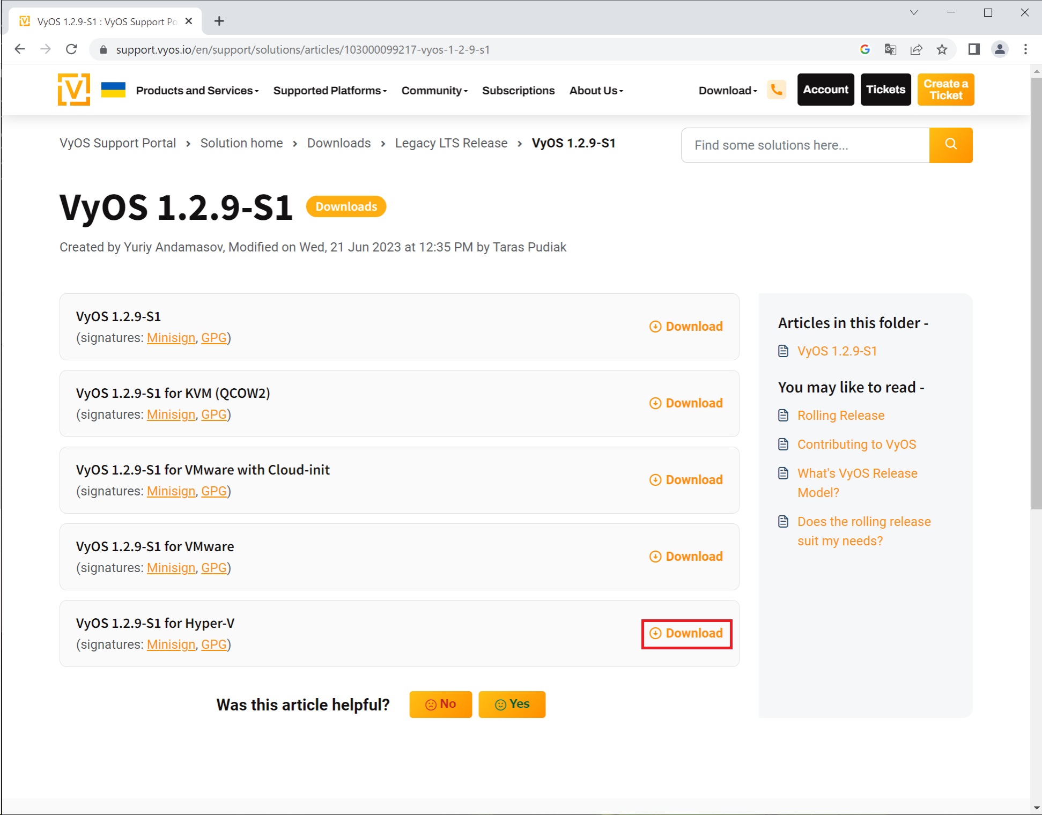
Task: Open Contributing to VyOS article
Action: click(x=856, y=444)
